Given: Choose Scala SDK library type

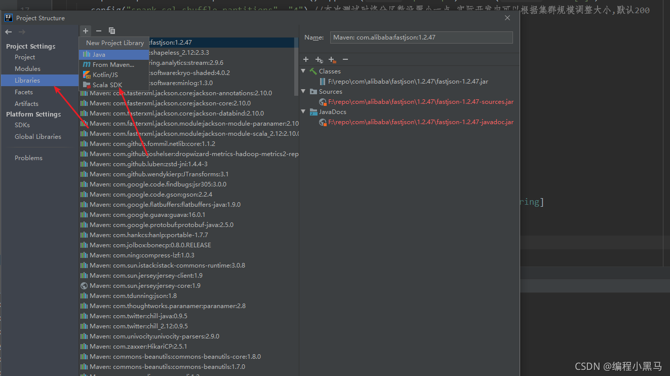Looking at the screenshot, I should (x=114, y=85).
